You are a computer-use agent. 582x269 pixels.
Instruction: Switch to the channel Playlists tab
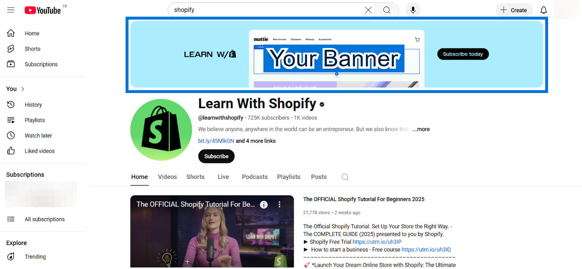click(x=289, y=177)
